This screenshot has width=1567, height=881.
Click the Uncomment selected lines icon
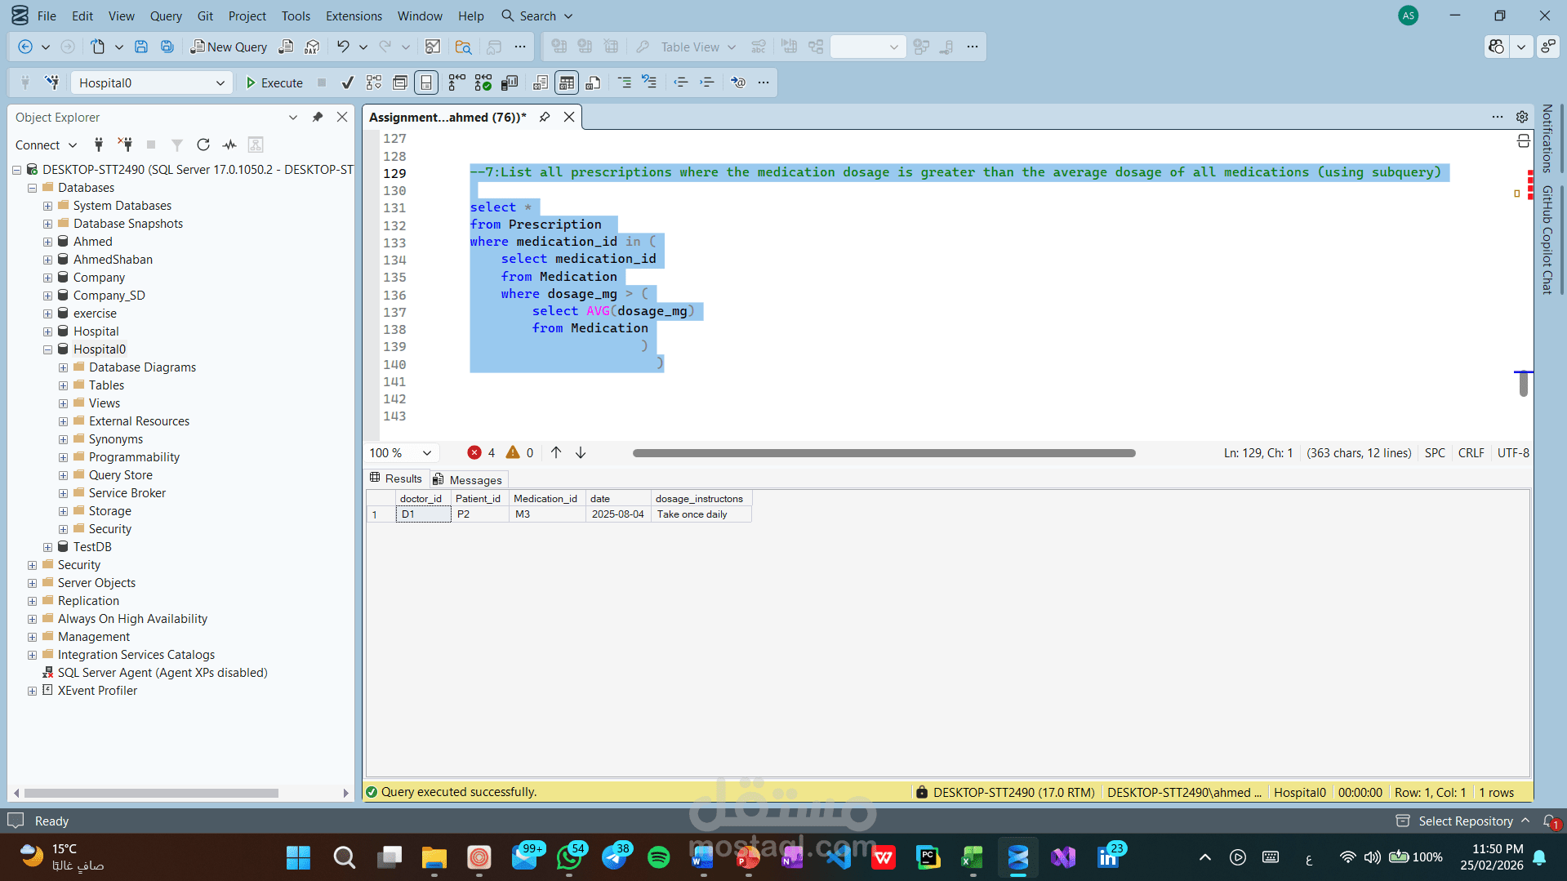coord(649,82)
